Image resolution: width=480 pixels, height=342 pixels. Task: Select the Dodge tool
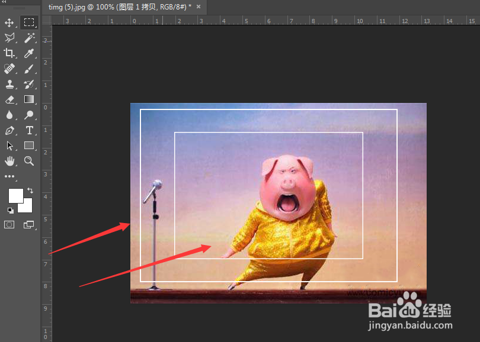[29, 115]
